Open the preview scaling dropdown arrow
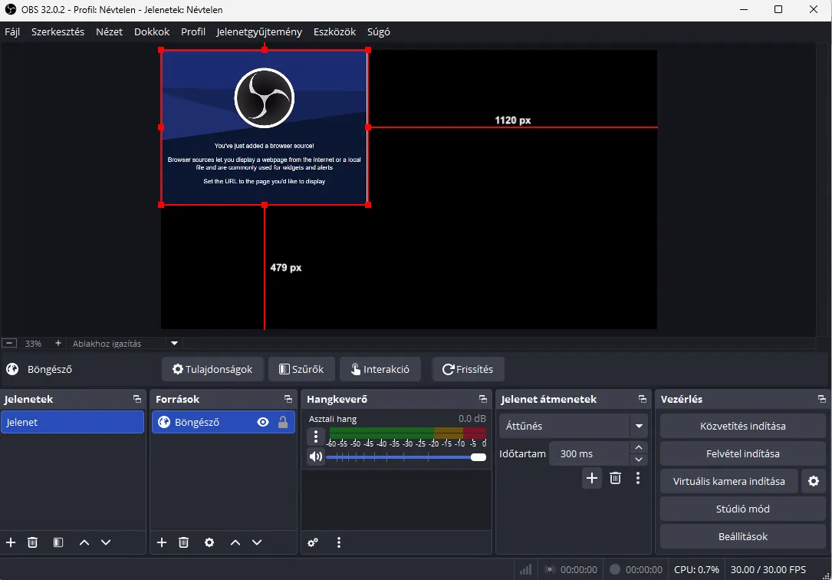 coord(174,344)
